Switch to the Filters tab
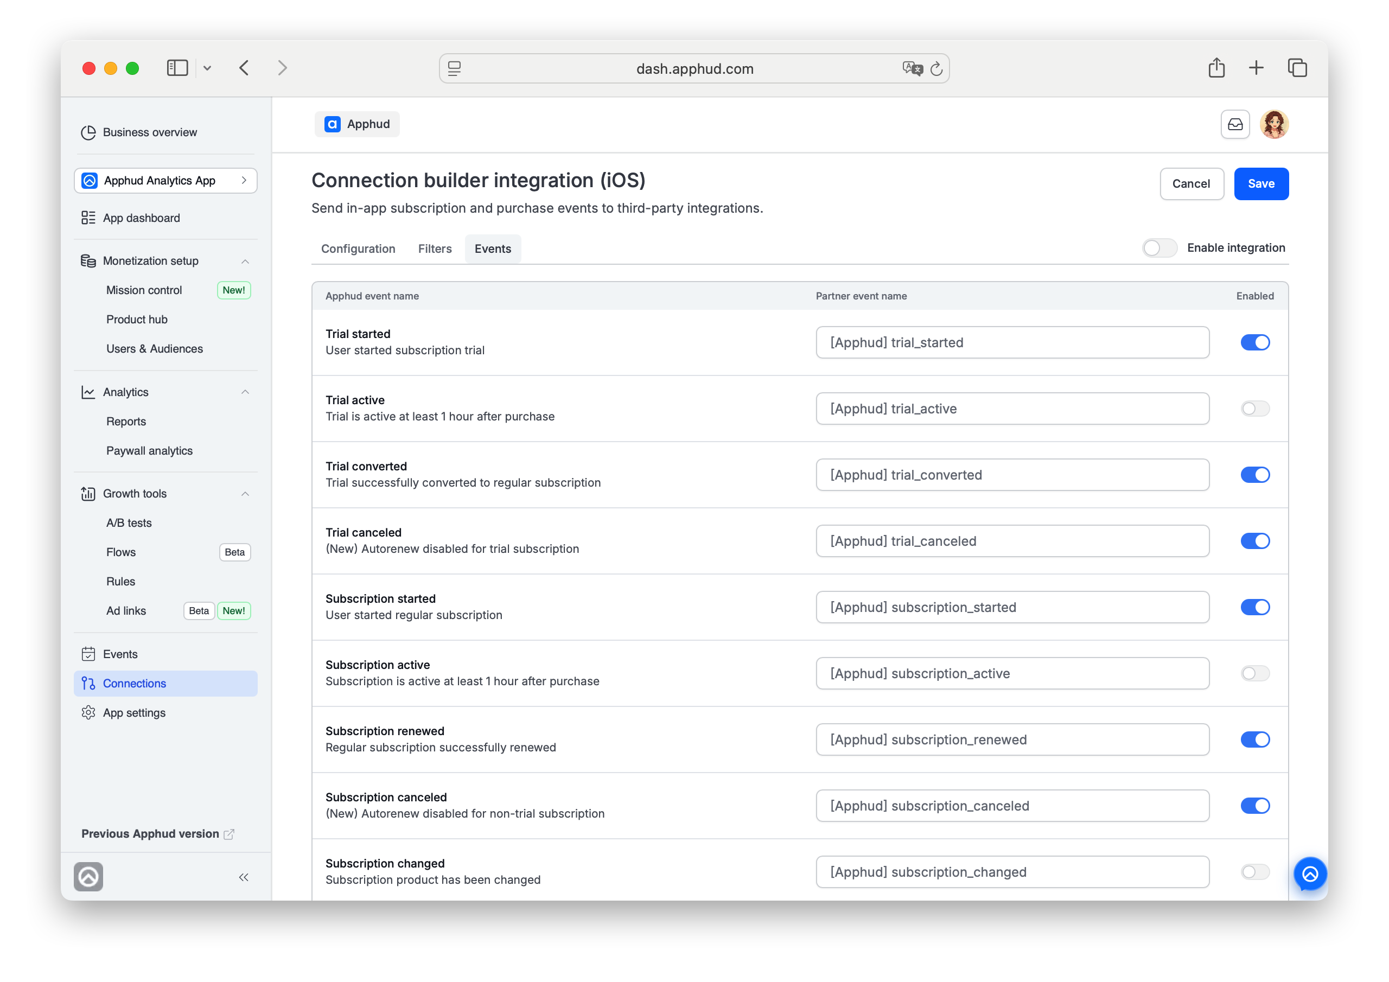This screenshot has height=982, width=1389. (435, 248)
